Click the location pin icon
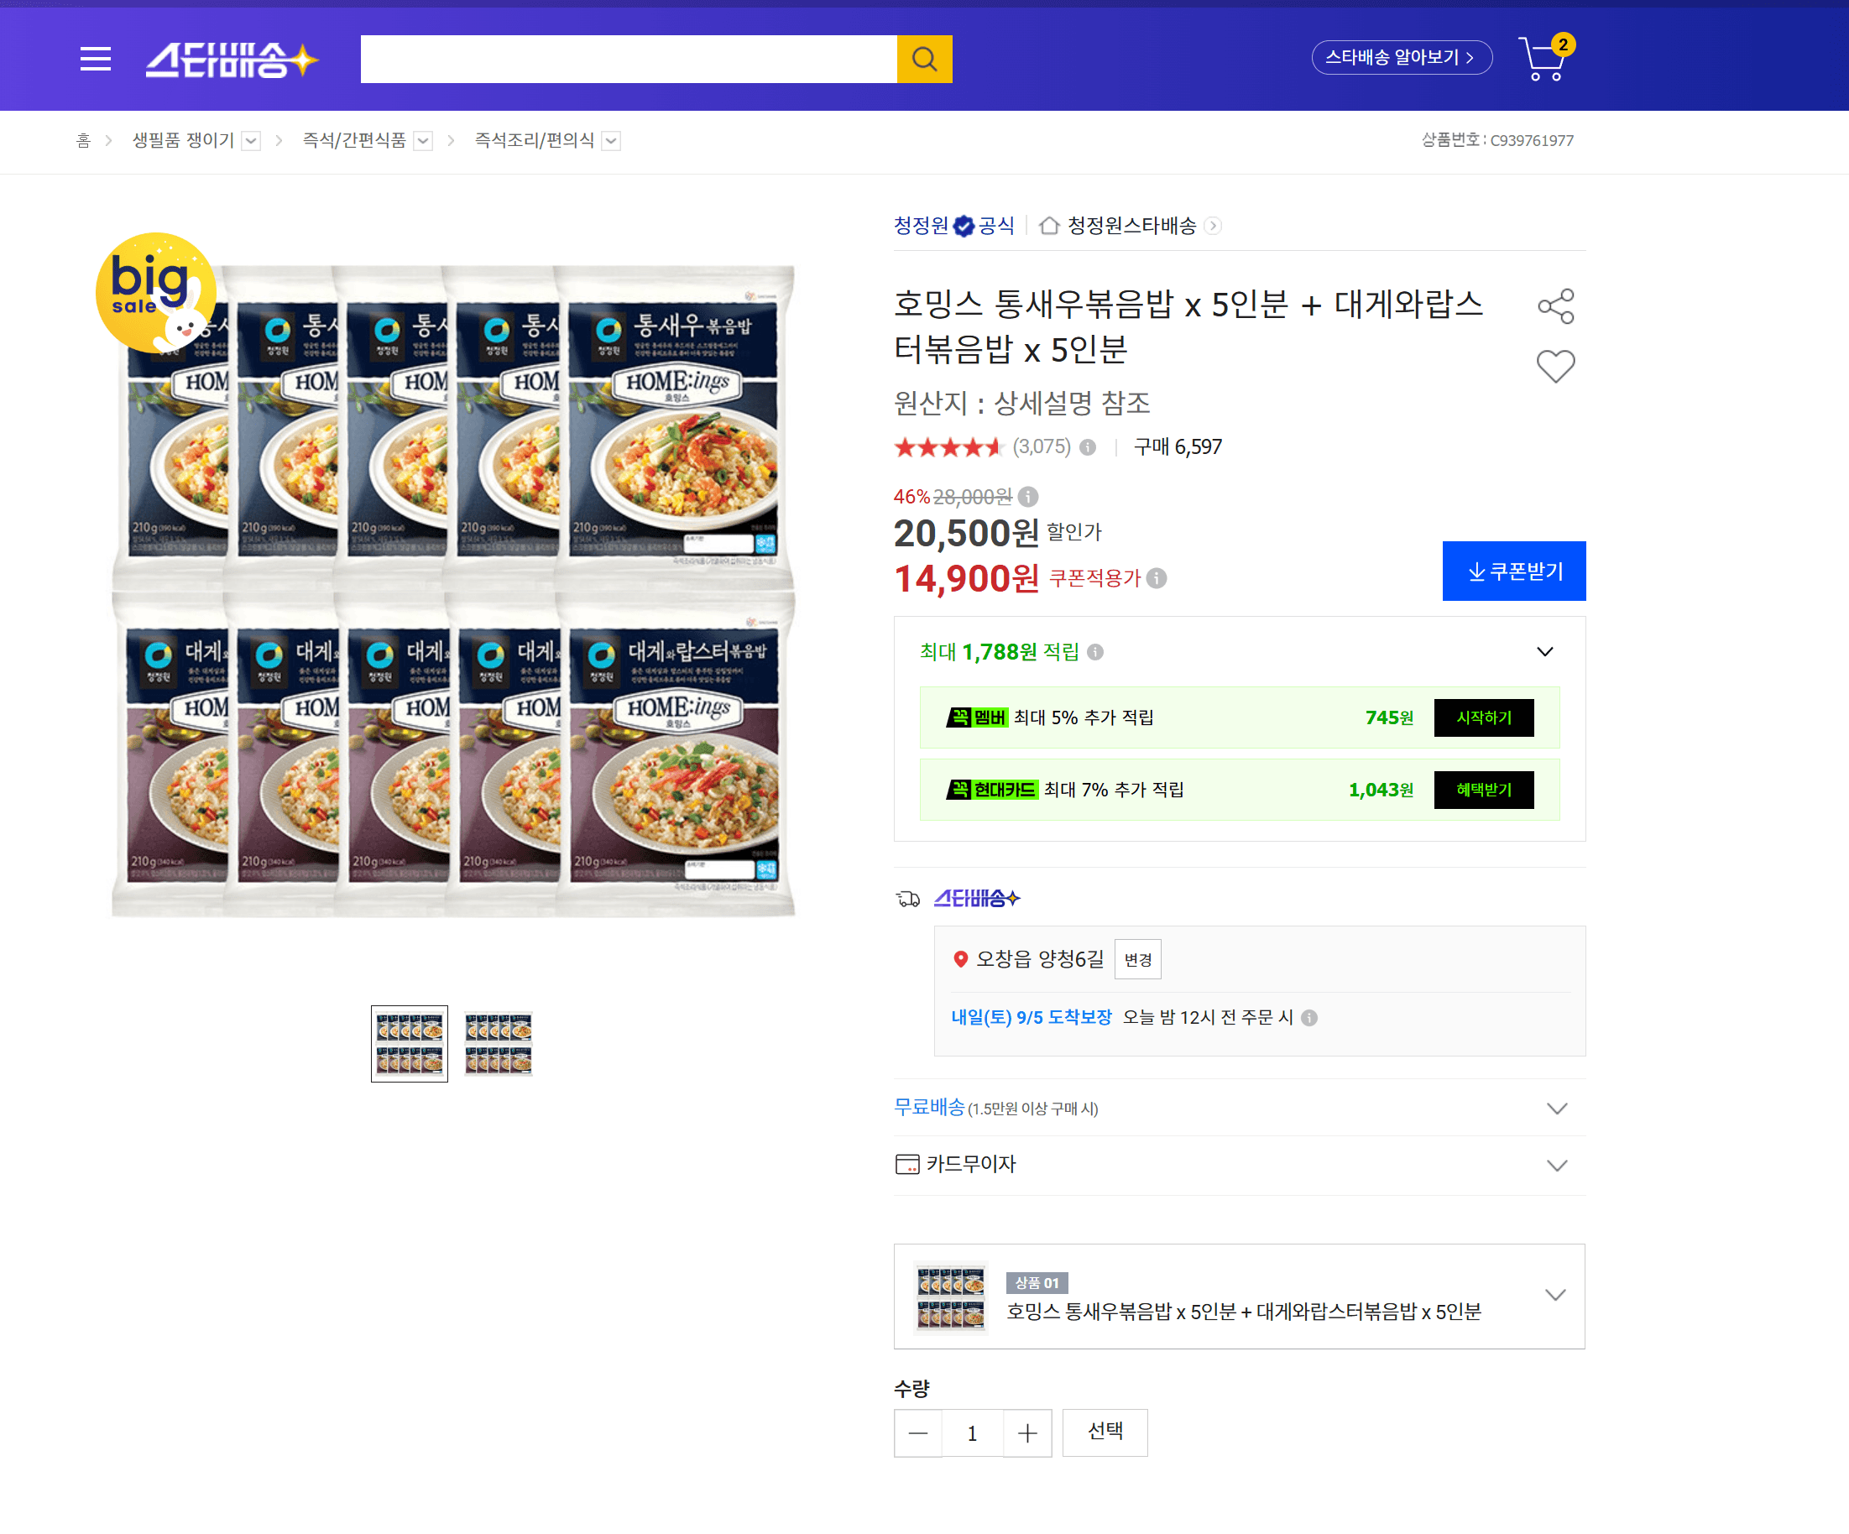This screenshot has height=1534, width=1849. pyautogui.click(x=961, y=959)
